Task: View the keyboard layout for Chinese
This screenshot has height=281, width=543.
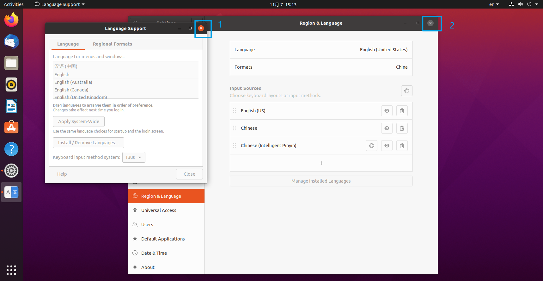Action: [x=387, y=128]
